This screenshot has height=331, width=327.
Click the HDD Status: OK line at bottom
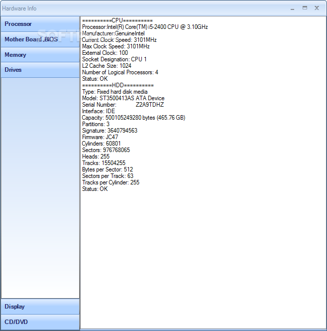[x=95, y=189]
